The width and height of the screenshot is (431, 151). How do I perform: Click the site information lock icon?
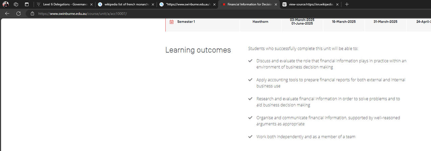pyautogui.click(x=32, y=14)
